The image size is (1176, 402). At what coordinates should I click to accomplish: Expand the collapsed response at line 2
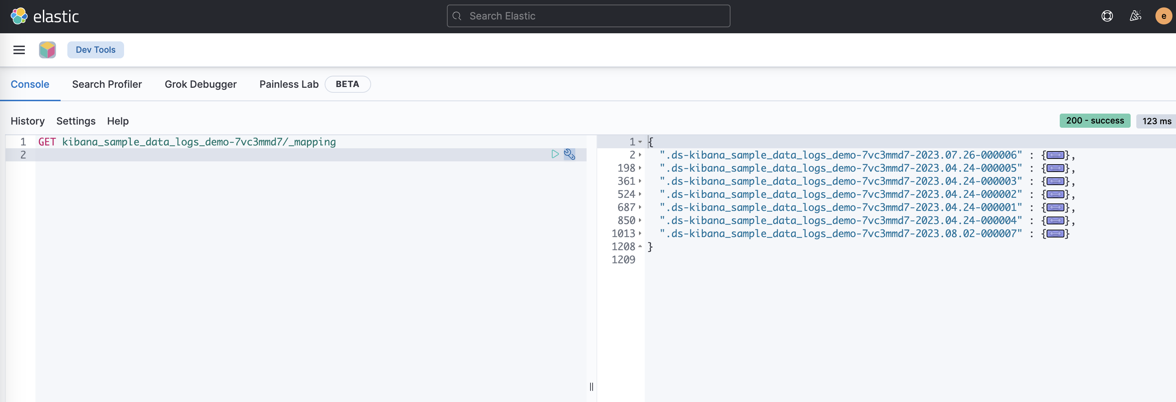click(x=641, y=155)
